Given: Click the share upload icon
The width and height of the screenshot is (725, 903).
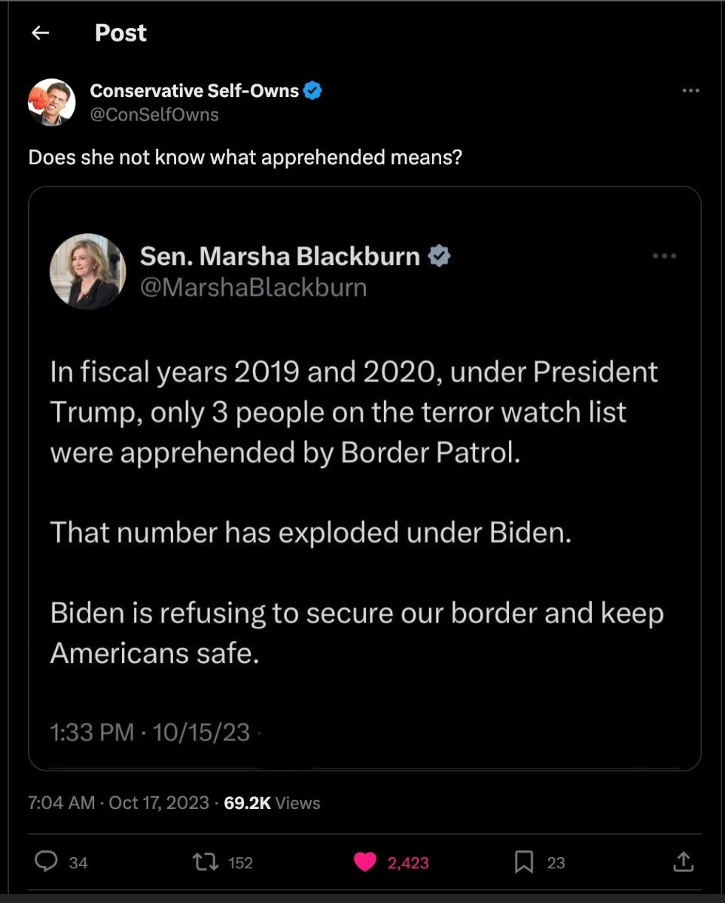Looking at the screenshot, I should pos(682,862).
